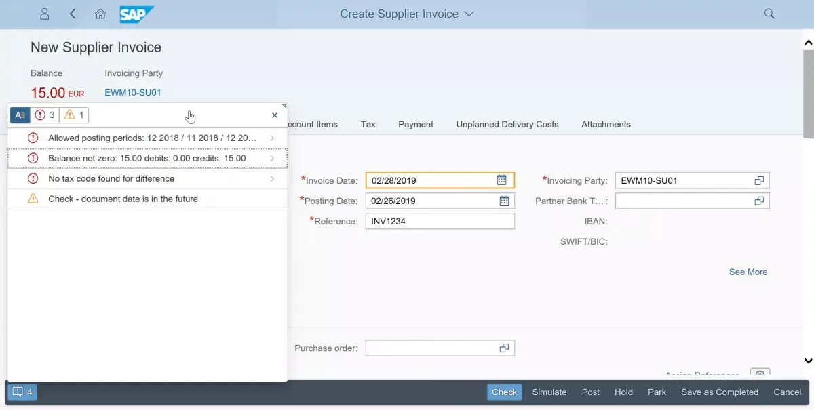Open the Attachments tab
This screenshot has width=814, height=410.
click(x=606, y=124)
